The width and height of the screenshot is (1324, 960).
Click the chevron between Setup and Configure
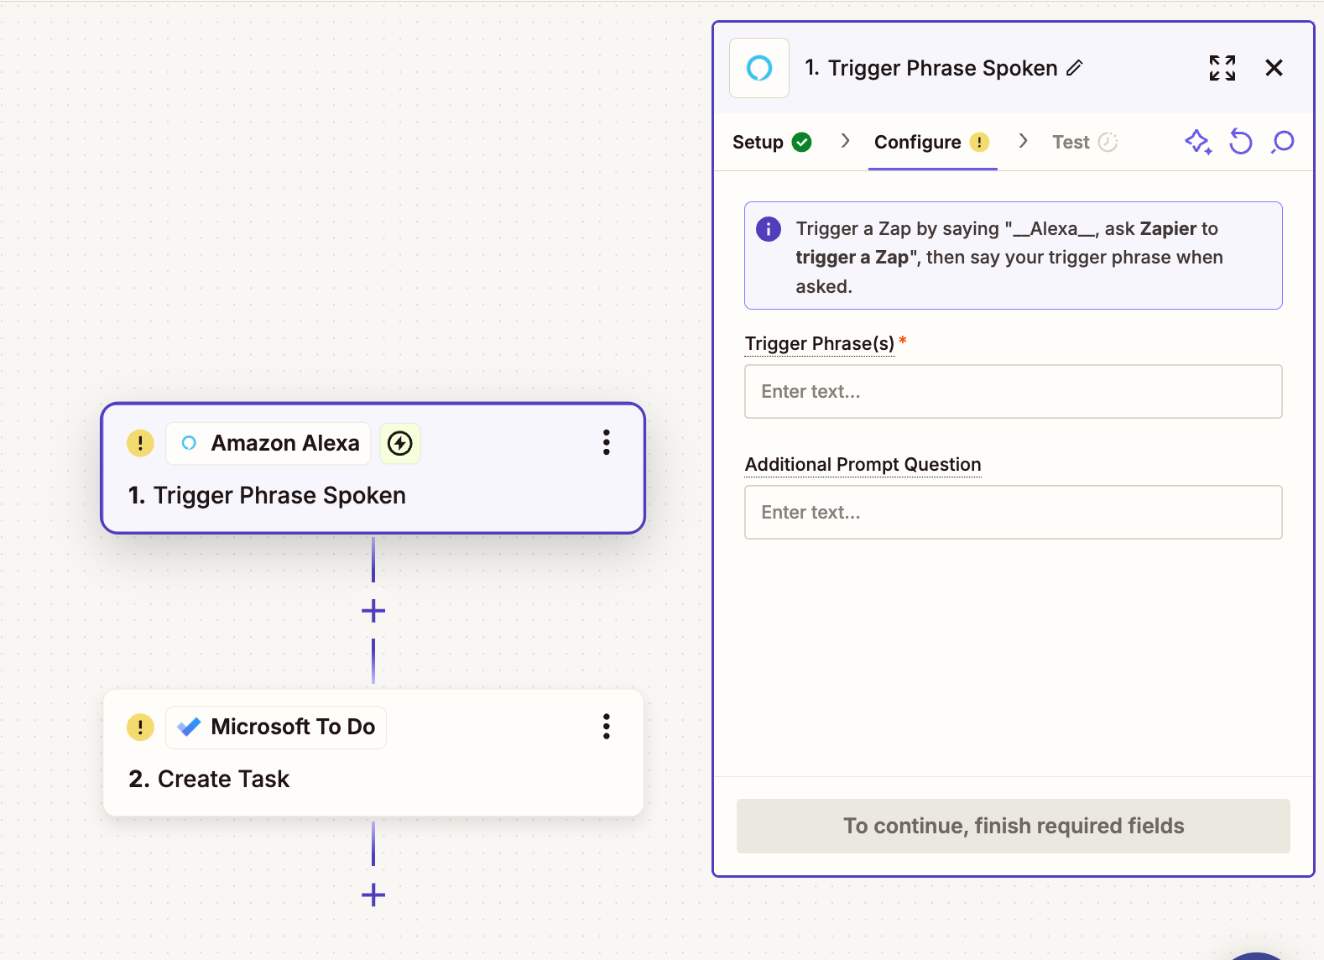(x=845, y=141)
